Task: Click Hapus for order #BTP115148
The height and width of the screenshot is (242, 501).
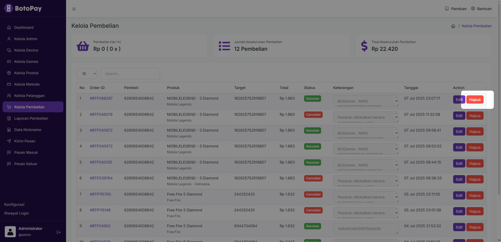Action: [475, 211]
